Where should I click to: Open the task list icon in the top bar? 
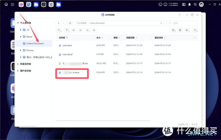tap(184, 4)
